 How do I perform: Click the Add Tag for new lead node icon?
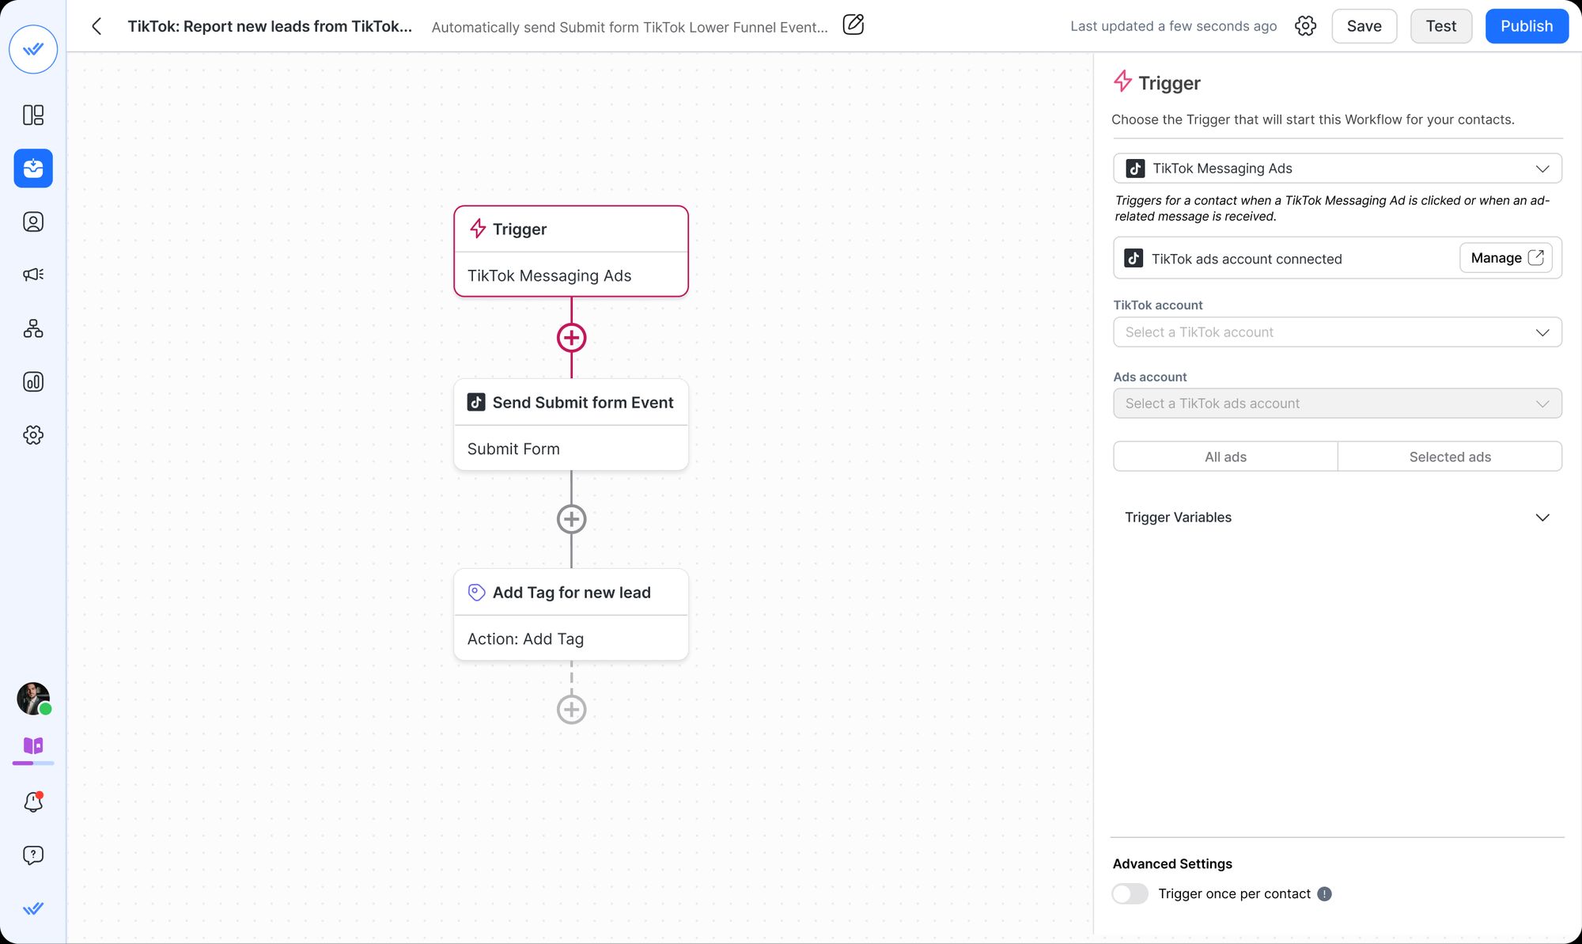476,592
